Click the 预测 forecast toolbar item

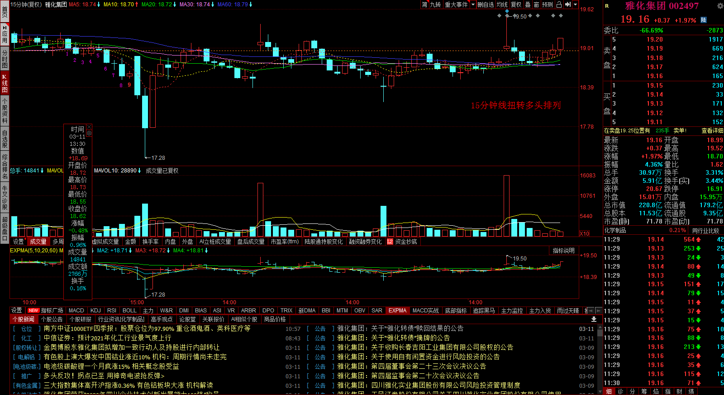(548, 5)
